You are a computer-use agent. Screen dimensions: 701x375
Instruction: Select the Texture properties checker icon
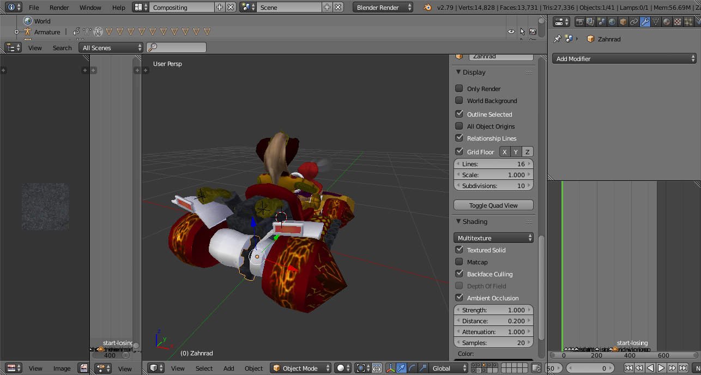pos(677,22)
